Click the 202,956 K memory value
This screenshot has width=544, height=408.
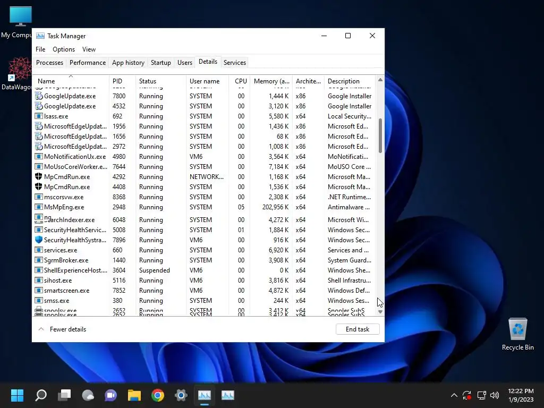click(276, 207)
